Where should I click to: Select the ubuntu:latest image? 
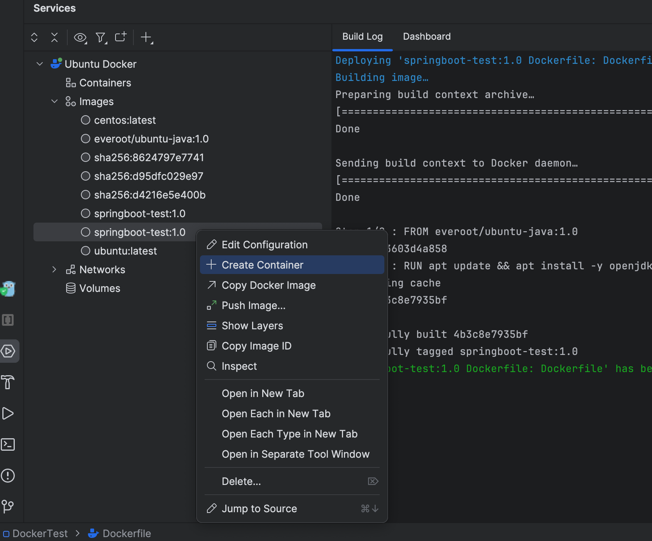125,251
